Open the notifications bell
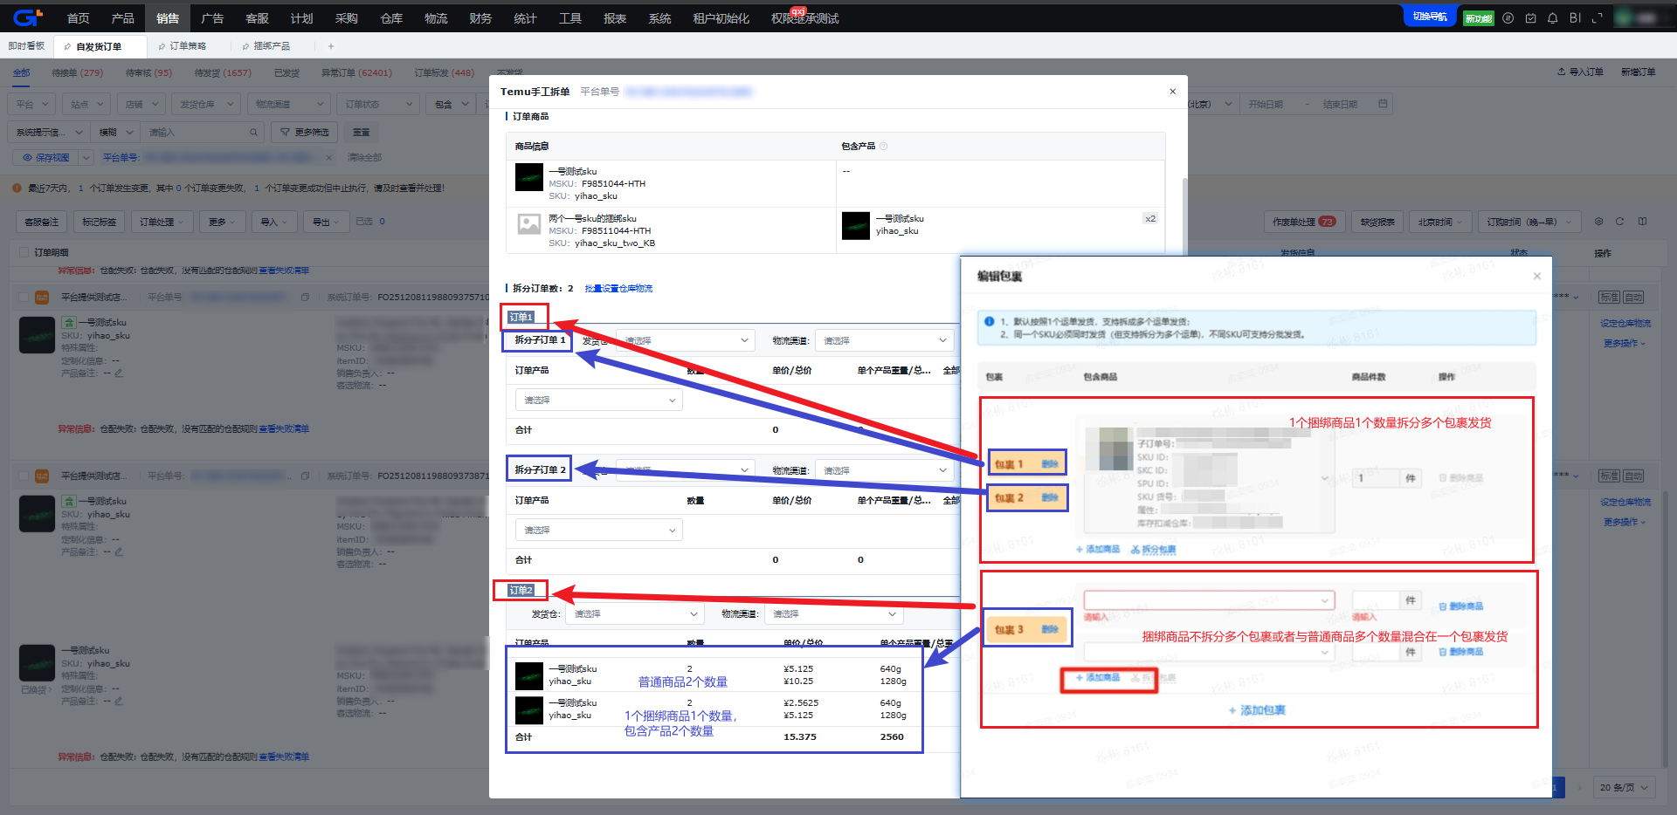Viewport: 1677px width, 815px height. pyautogui.click(x=1552, y=18)
